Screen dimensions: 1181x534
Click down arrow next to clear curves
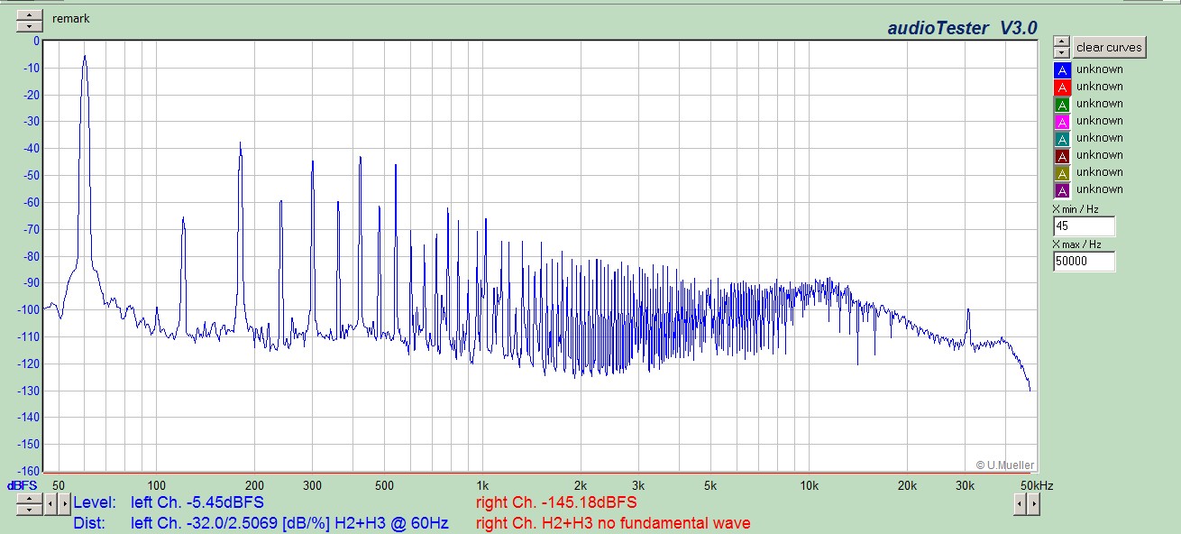pos(1062,52)
